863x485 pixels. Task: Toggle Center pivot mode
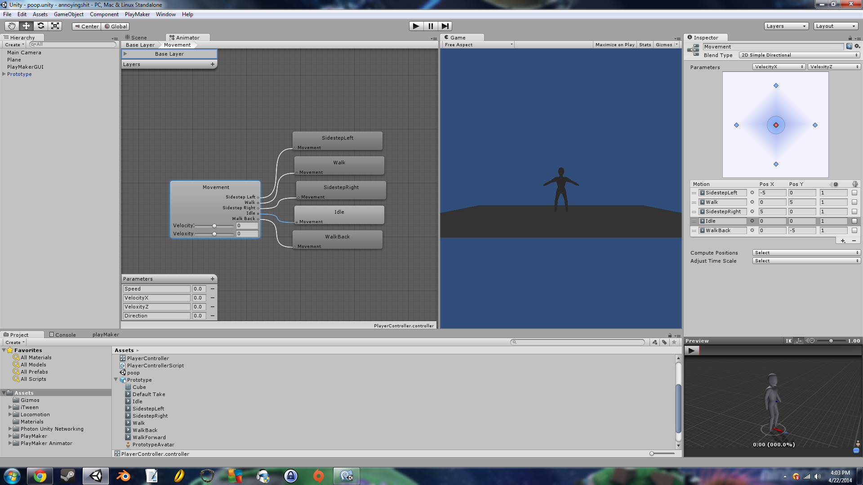(x=87, y=26)
